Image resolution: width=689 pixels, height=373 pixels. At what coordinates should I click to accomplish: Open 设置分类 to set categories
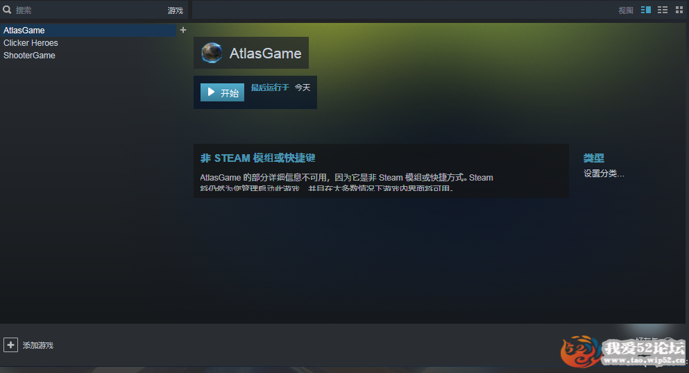[x=604, y=174]
